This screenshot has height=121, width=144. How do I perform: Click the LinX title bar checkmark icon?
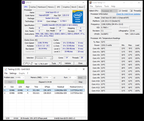point(6,69)
